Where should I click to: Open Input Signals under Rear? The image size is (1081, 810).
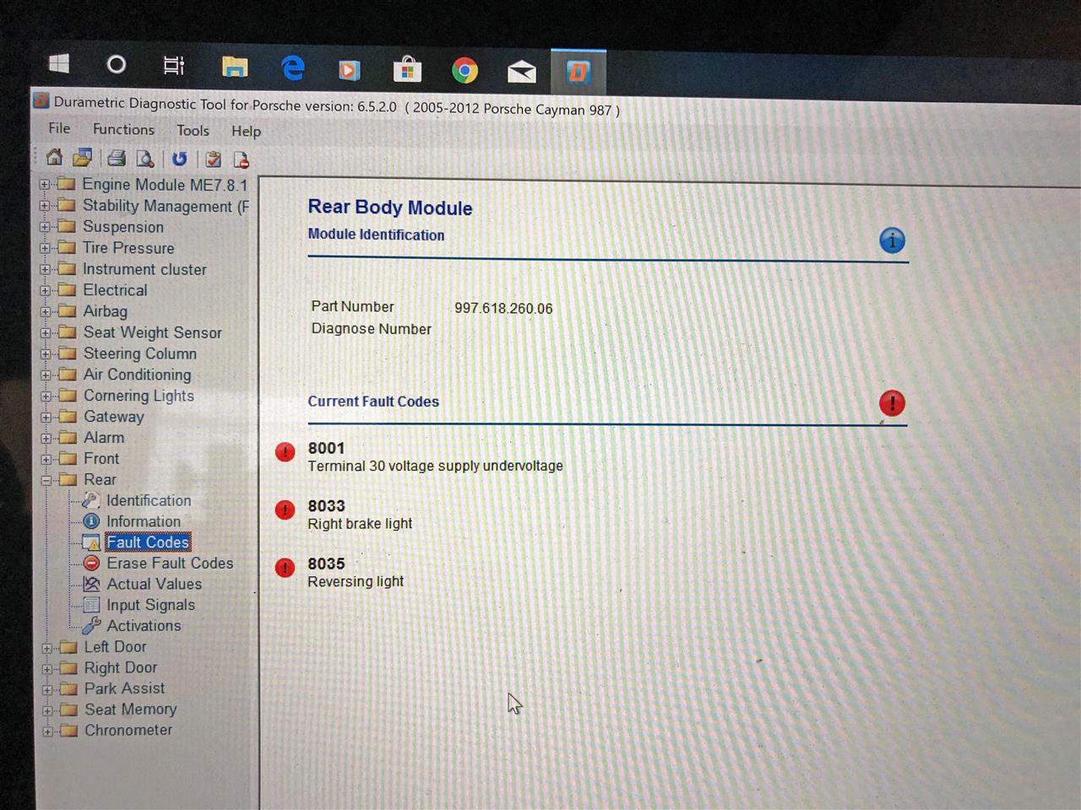(x=150, y=605)
